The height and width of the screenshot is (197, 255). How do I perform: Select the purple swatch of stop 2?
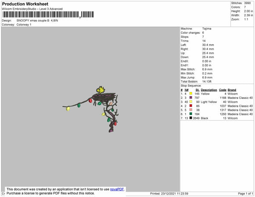pos(191,98)
